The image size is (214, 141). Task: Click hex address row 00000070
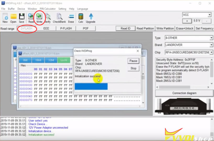[x=26, y=100]
